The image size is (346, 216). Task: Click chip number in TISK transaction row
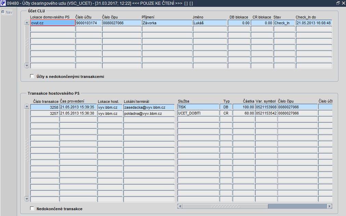pos(297,107)
